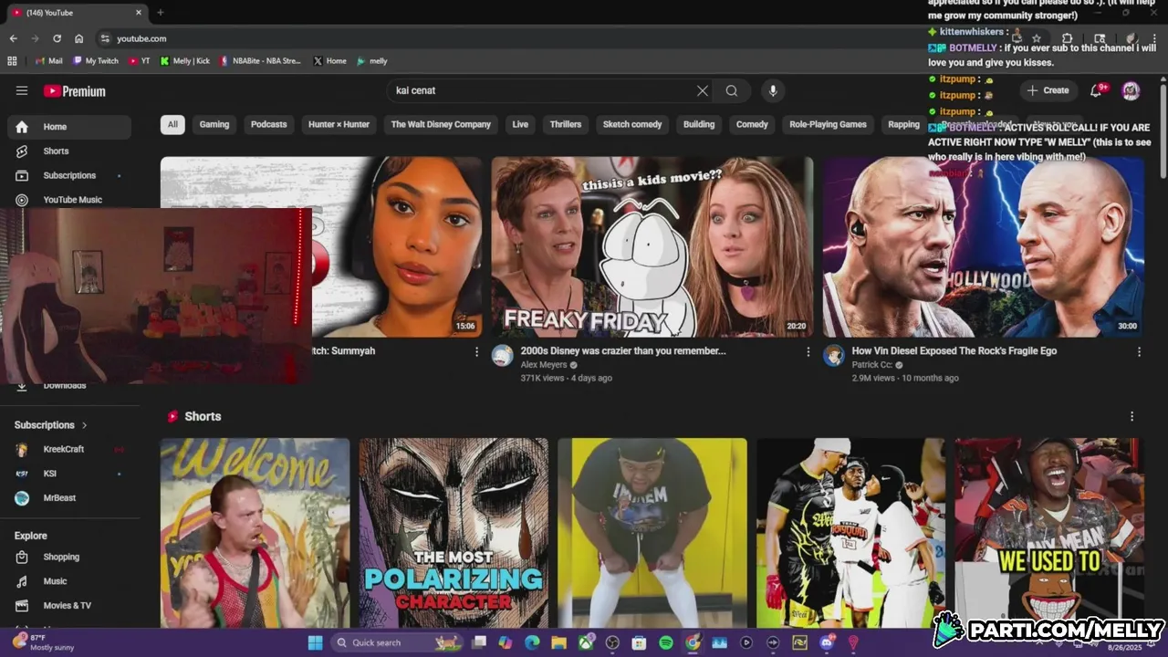The width and height of the screenshot is (1168, 657).
Task: Select the Podcasts filter chip
Action: click(x=268, y=124)
